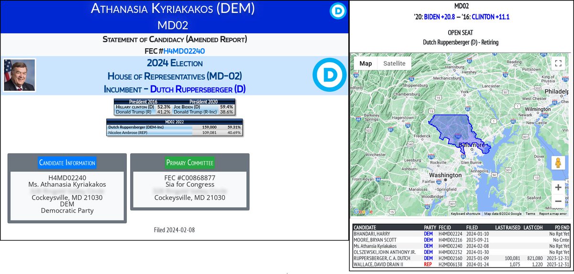Click the FILED column header
574x274 pixels.
473,228
